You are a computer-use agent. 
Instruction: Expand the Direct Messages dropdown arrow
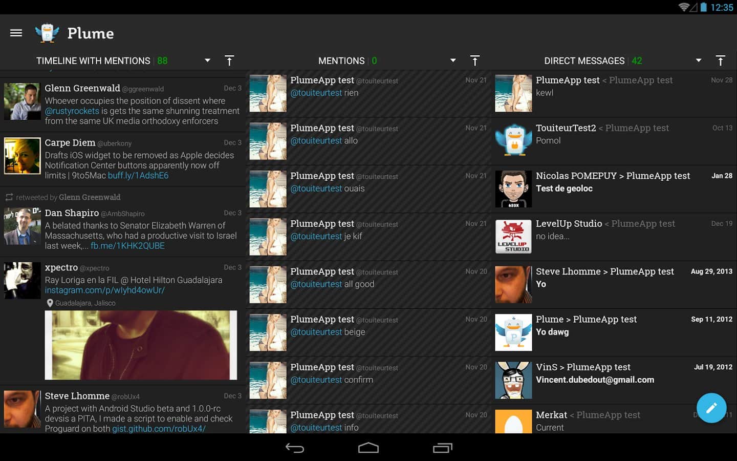699,60
